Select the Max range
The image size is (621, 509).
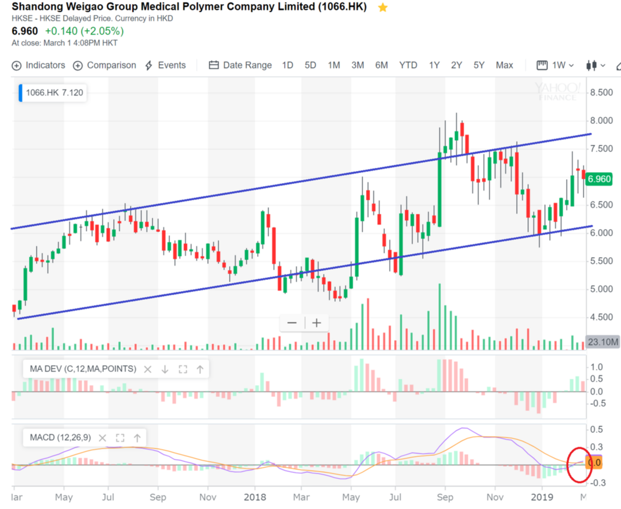pos(504,65)
